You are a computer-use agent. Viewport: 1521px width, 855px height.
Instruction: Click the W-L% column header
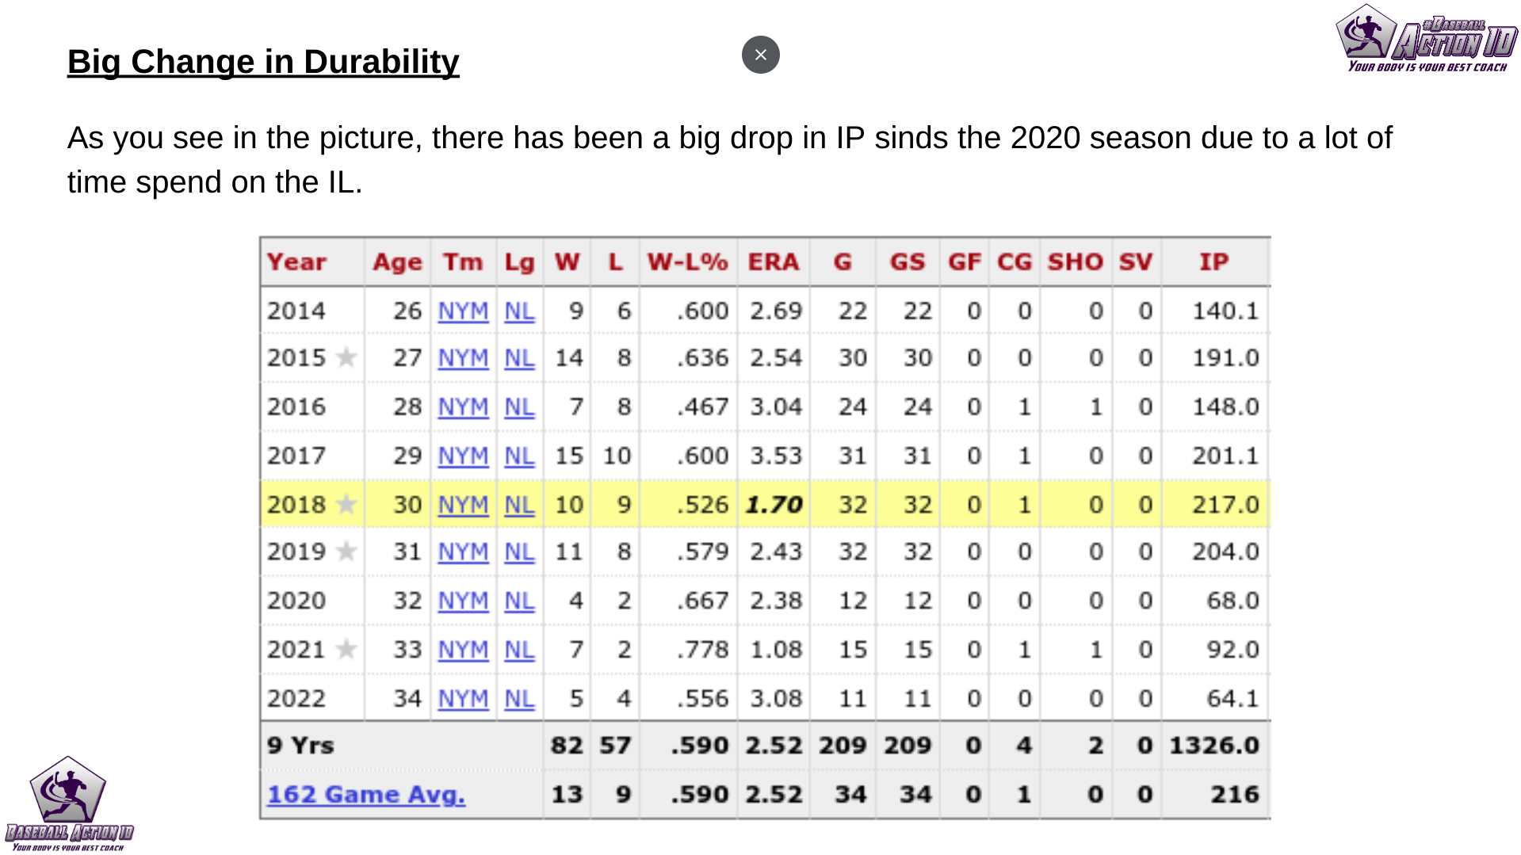coord(687,262)
